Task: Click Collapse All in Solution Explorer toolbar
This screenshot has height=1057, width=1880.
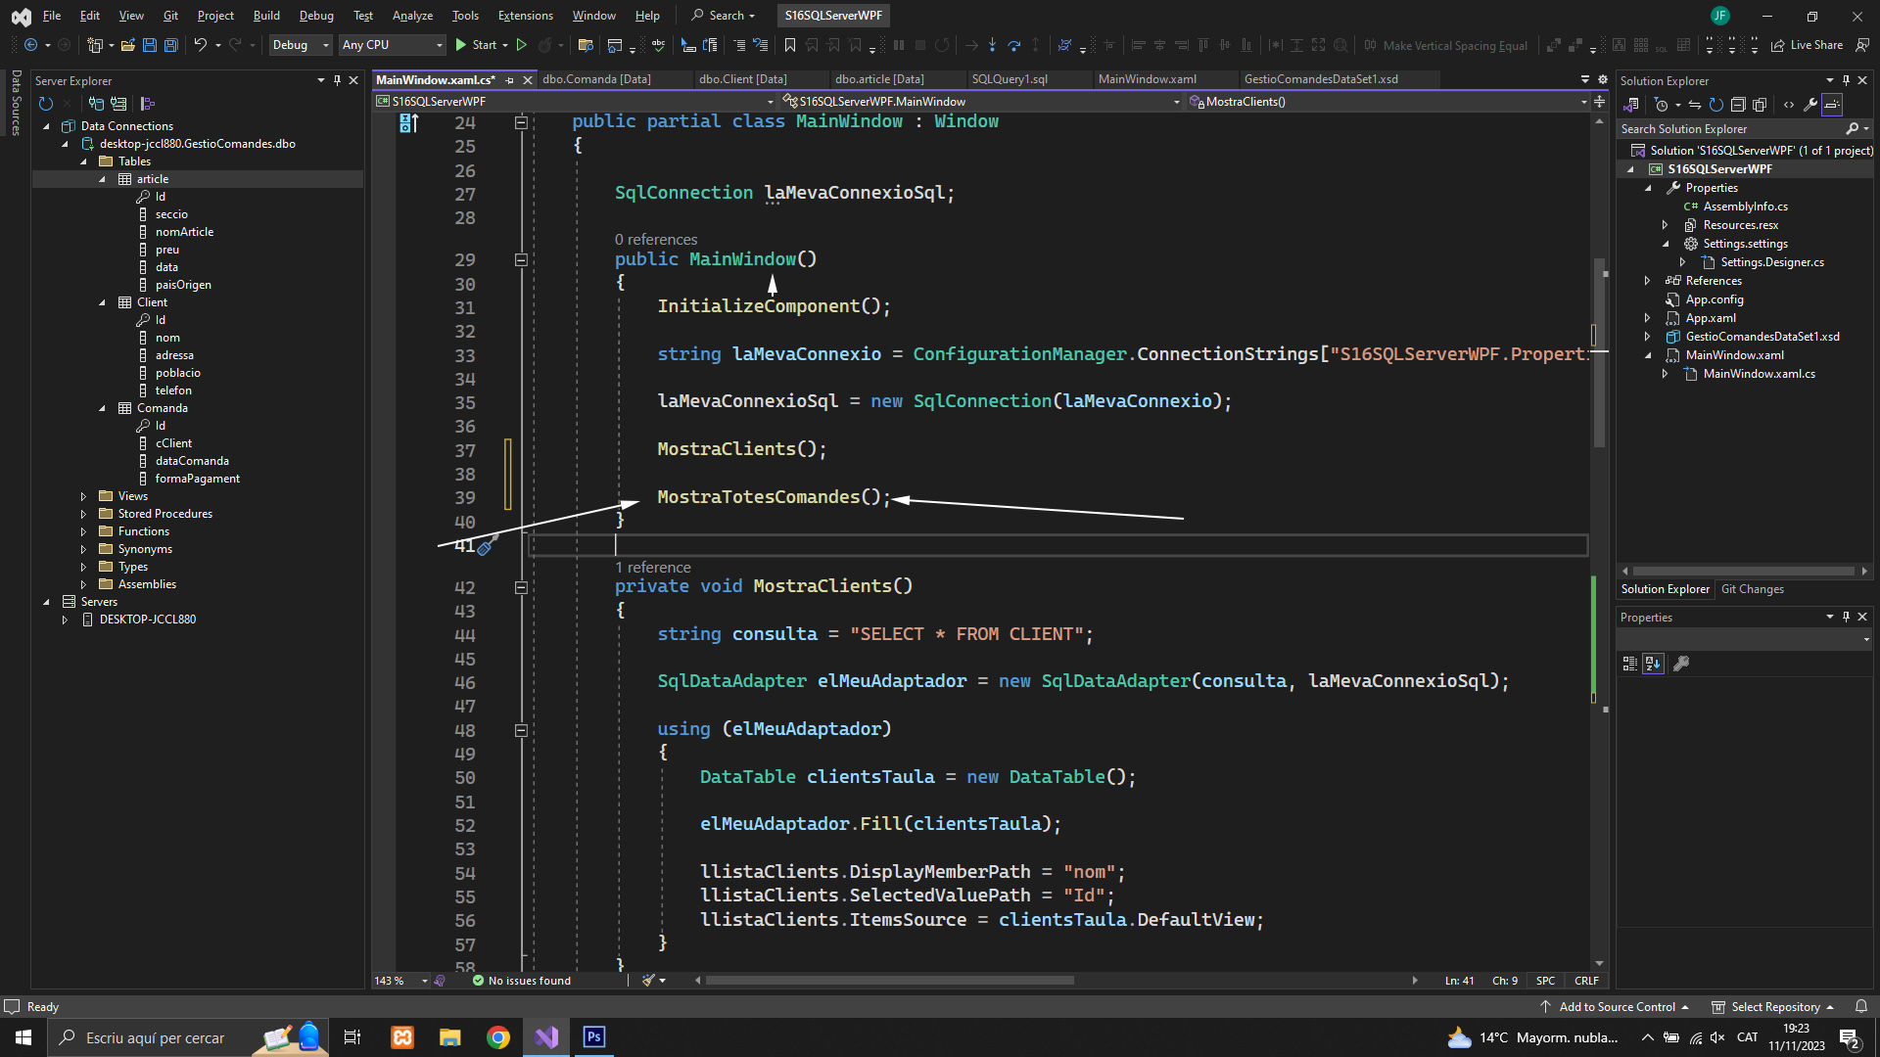Action: click(x=1738, y=105)
